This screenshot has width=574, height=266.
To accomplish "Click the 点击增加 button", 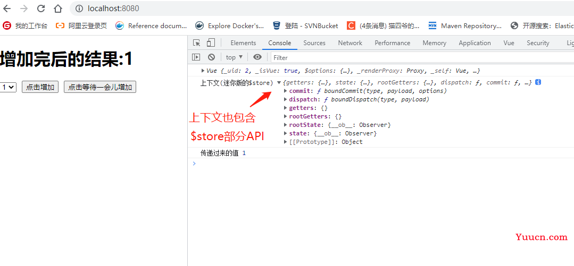I will pyautogui.click(x=40, y=87).
